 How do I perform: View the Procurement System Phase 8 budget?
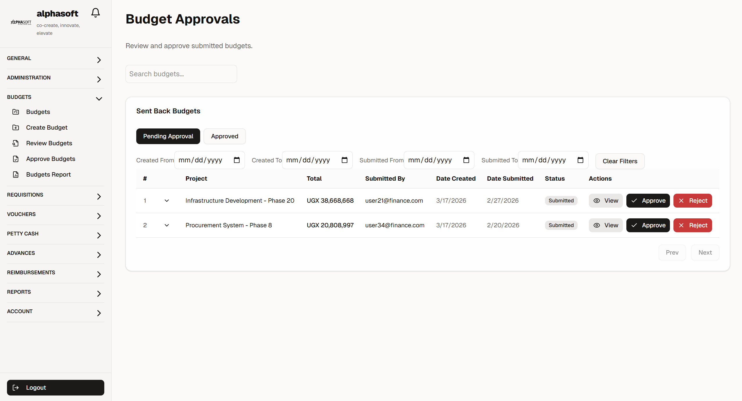tap(605, 225)
